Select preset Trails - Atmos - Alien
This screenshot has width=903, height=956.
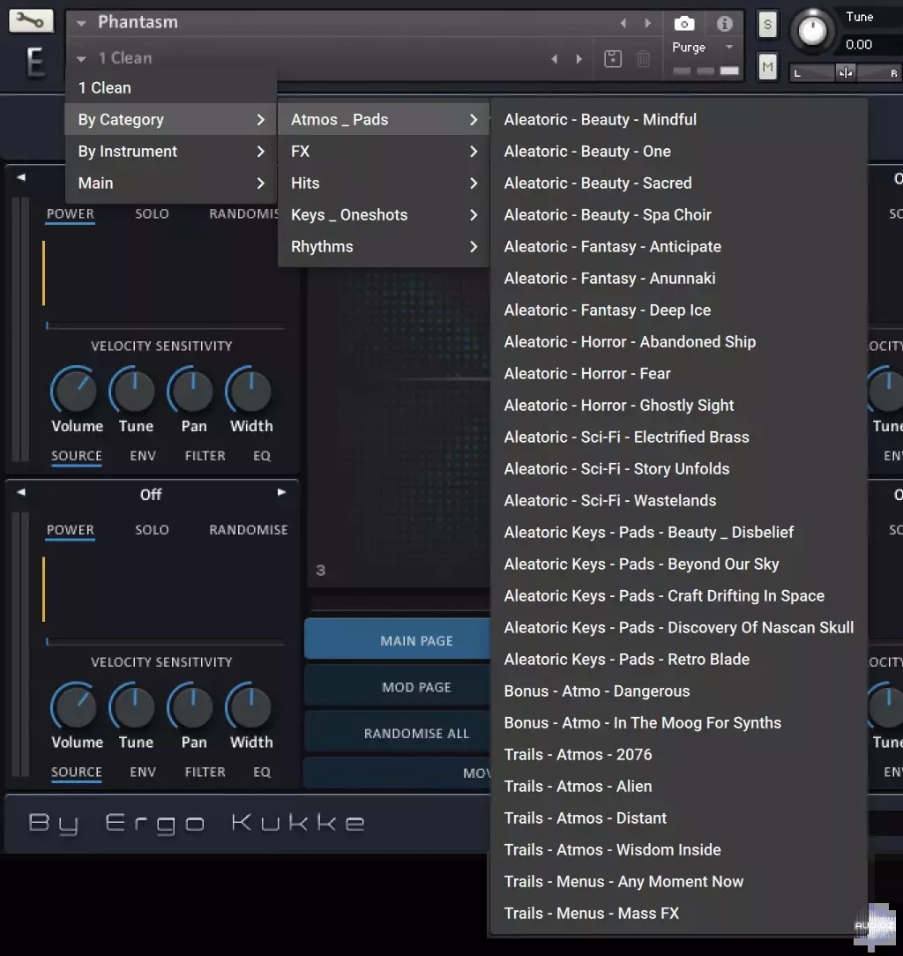tap(578, 786)
